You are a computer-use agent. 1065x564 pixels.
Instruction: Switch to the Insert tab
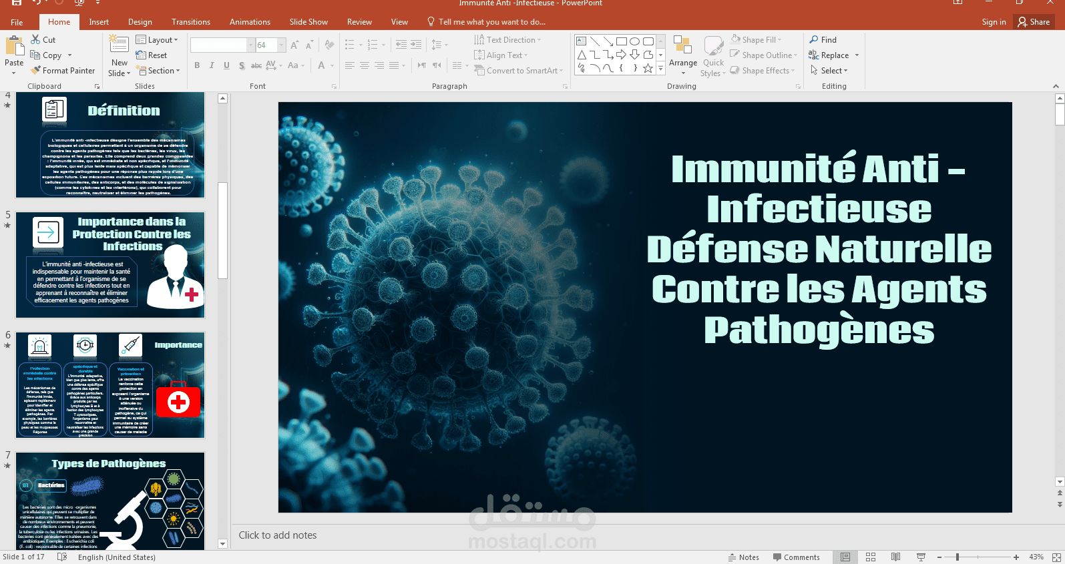(99, 22)
